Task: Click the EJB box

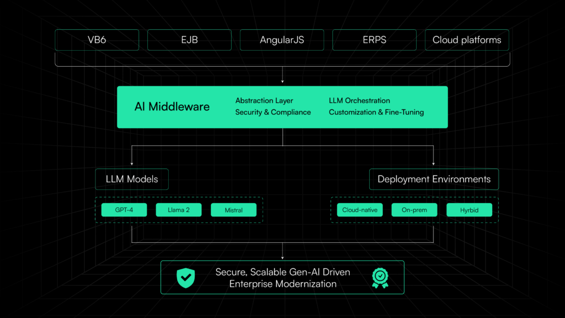Action: [189, 40]
